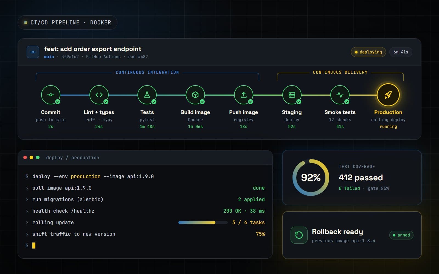Select the Continuous Integration section label
The width and height of the screenshot is (439, 274).
coord(147,72)
